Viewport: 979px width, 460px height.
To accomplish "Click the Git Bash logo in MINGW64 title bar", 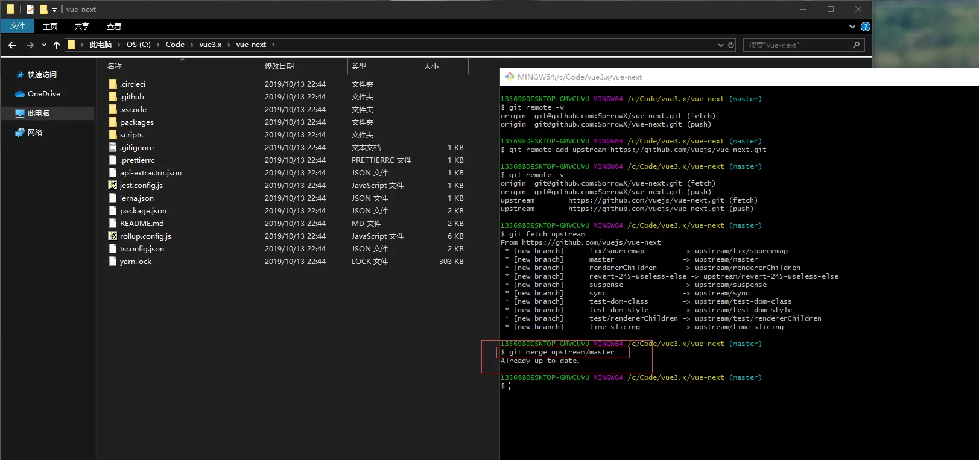I will (510, 77).
